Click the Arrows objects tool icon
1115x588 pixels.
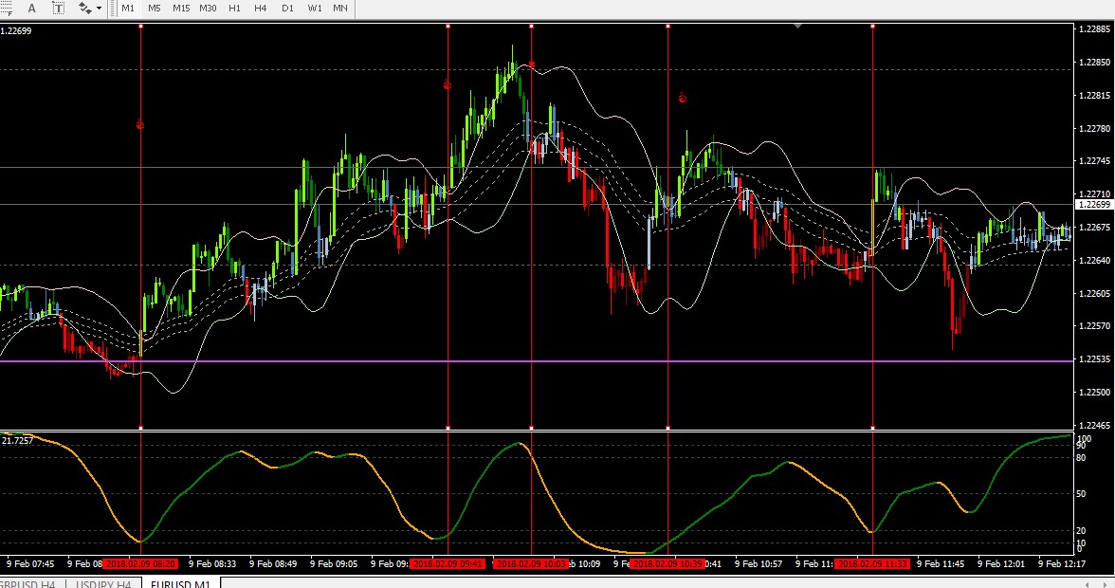click(x=84, y=8)
